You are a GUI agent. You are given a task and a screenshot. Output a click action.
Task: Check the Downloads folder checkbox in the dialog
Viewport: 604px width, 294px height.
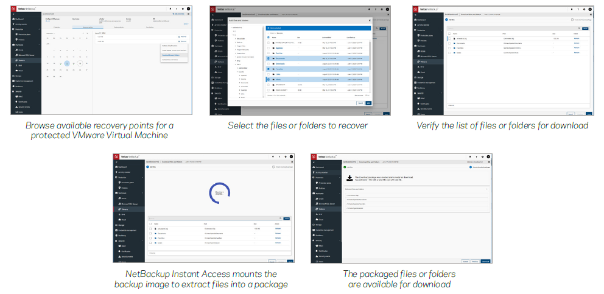click(x=269, y=63)
